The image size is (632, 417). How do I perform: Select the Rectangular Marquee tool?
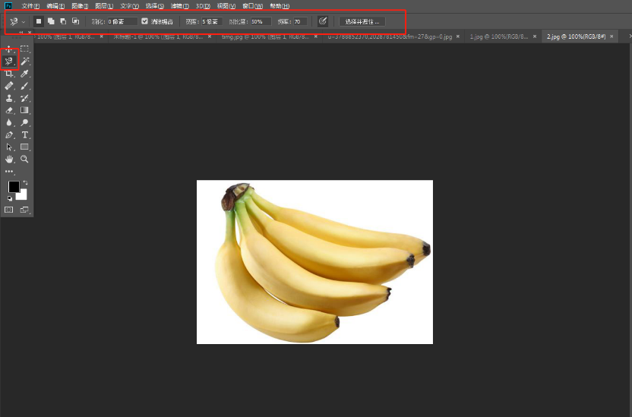coord(24,49)
